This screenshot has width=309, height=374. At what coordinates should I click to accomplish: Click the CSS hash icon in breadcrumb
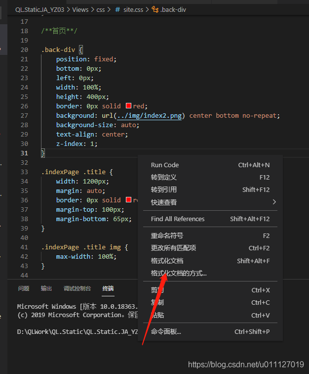pos(118,9)
